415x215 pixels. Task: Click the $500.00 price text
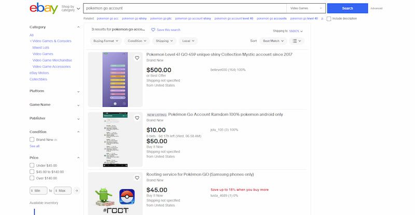[x=159, y=70]
